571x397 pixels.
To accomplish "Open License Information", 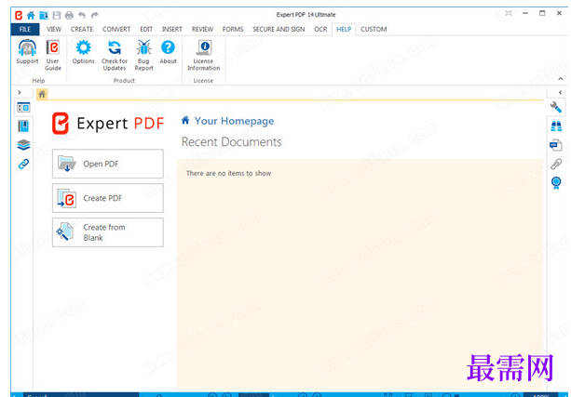I will (204, 55).
